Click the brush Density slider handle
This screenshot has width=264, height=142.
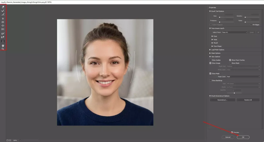245,17
